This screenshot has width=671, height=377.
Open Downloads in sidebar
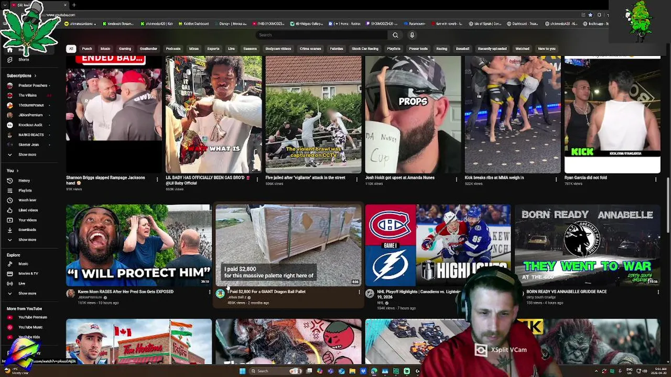[27, 230]
